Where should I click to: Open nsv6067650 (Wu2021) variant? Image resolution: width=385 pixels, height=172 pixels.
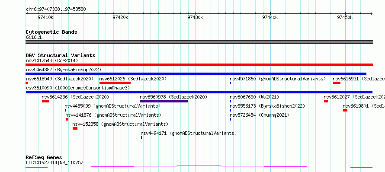[x=254, y=97]
